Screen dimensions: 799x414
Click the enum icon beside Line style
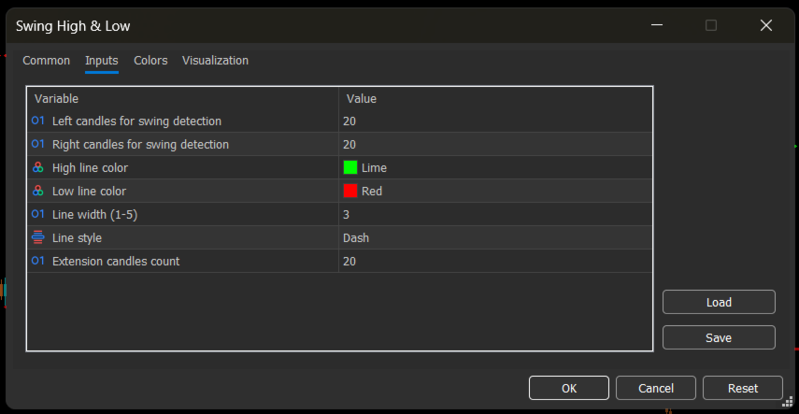point(37,237)
